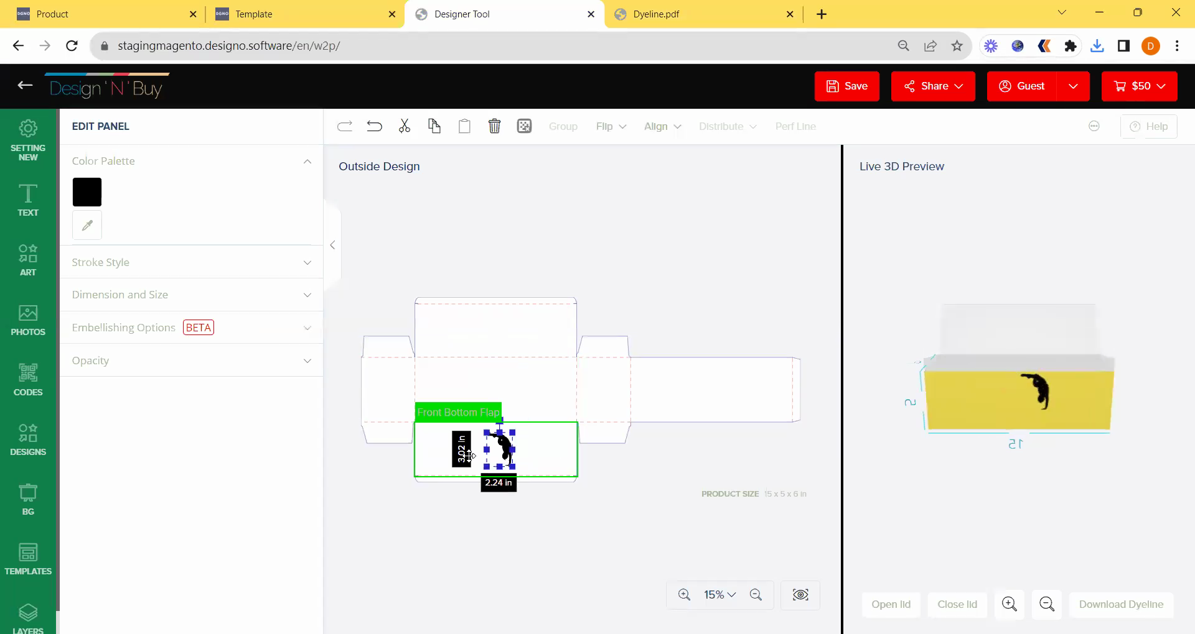
Task: Select the black color swatch
Action: pos(87,192)
